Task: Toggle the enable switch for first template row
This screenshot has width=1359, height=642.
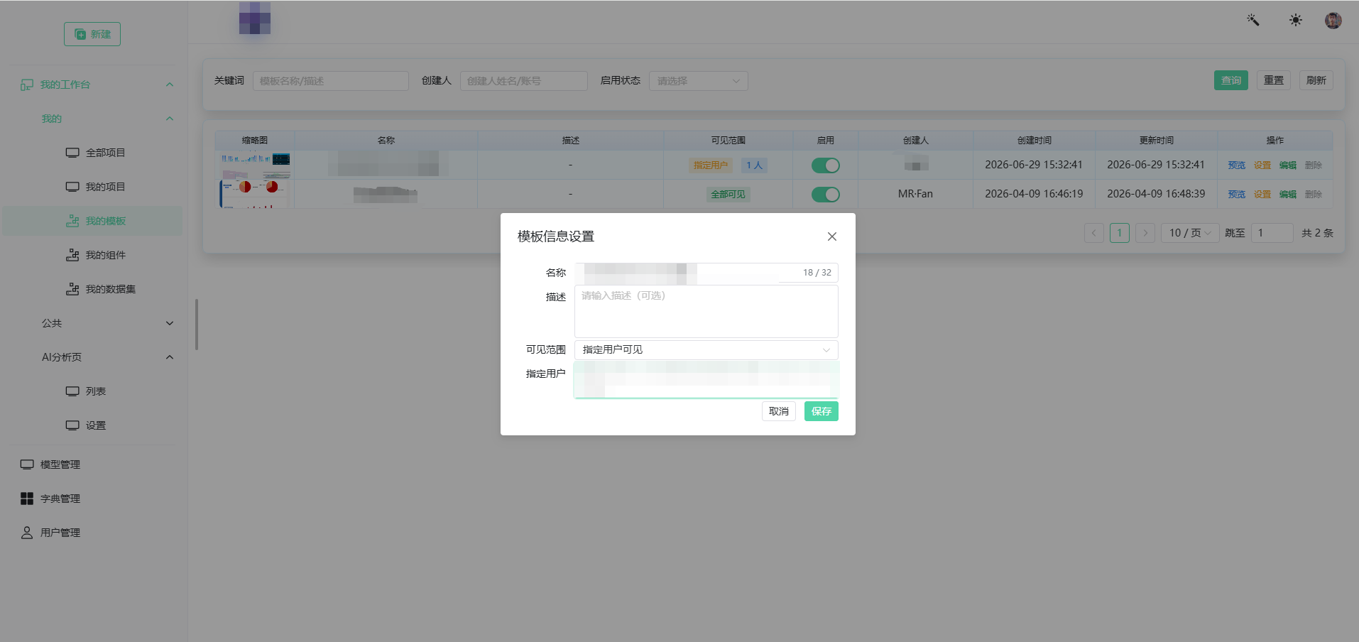Action: click(x=826, y=165)
